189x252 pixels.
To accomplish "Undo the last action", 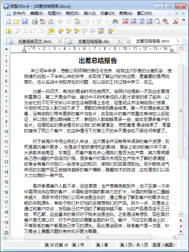I will [x=87, y=21].
